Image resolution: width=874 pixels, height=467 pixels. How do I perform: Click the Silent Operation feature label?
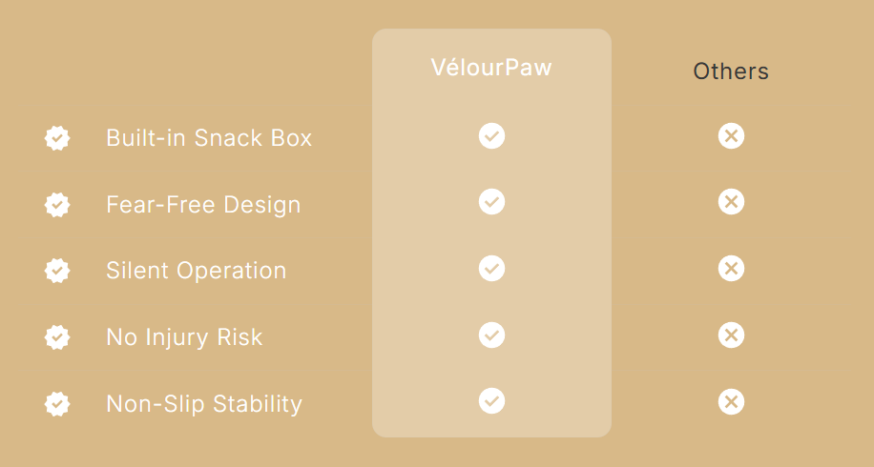[x=196, y=271]
